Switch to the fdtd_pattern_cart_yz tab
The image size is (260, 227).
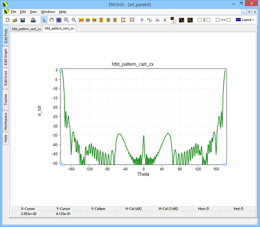point(27,28)
